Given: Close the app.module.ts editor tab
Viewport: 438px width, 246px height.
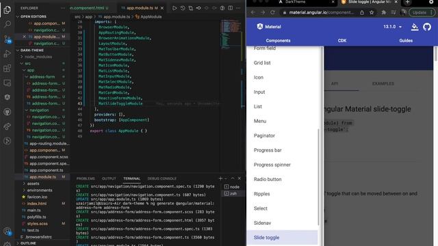Looking at the screenshot, I should tap(162, 8).
